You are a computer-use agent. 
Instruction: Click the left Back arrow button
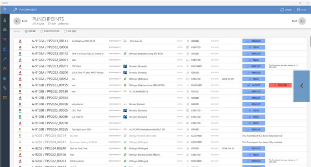(x=17, y=21)
